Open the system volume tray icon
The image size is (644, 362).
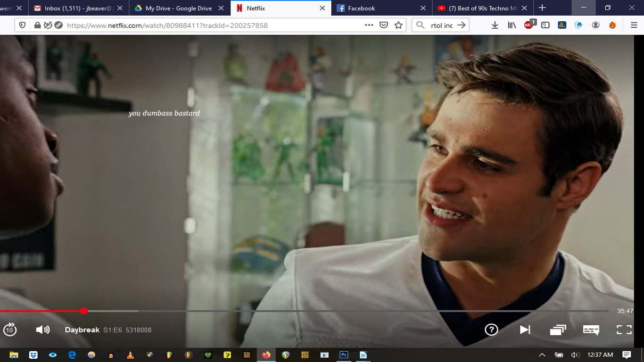point(575,355)
